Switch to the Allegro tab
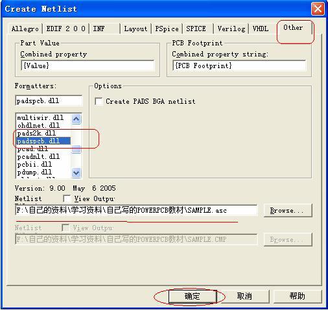 coord(25,29)
